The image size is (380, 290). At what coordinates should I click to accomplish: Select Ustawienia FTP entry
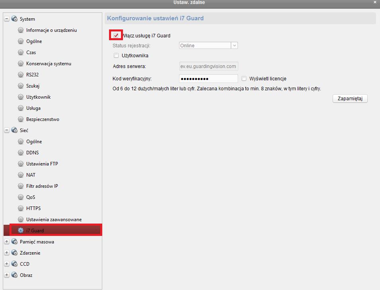tap(42, 164)
